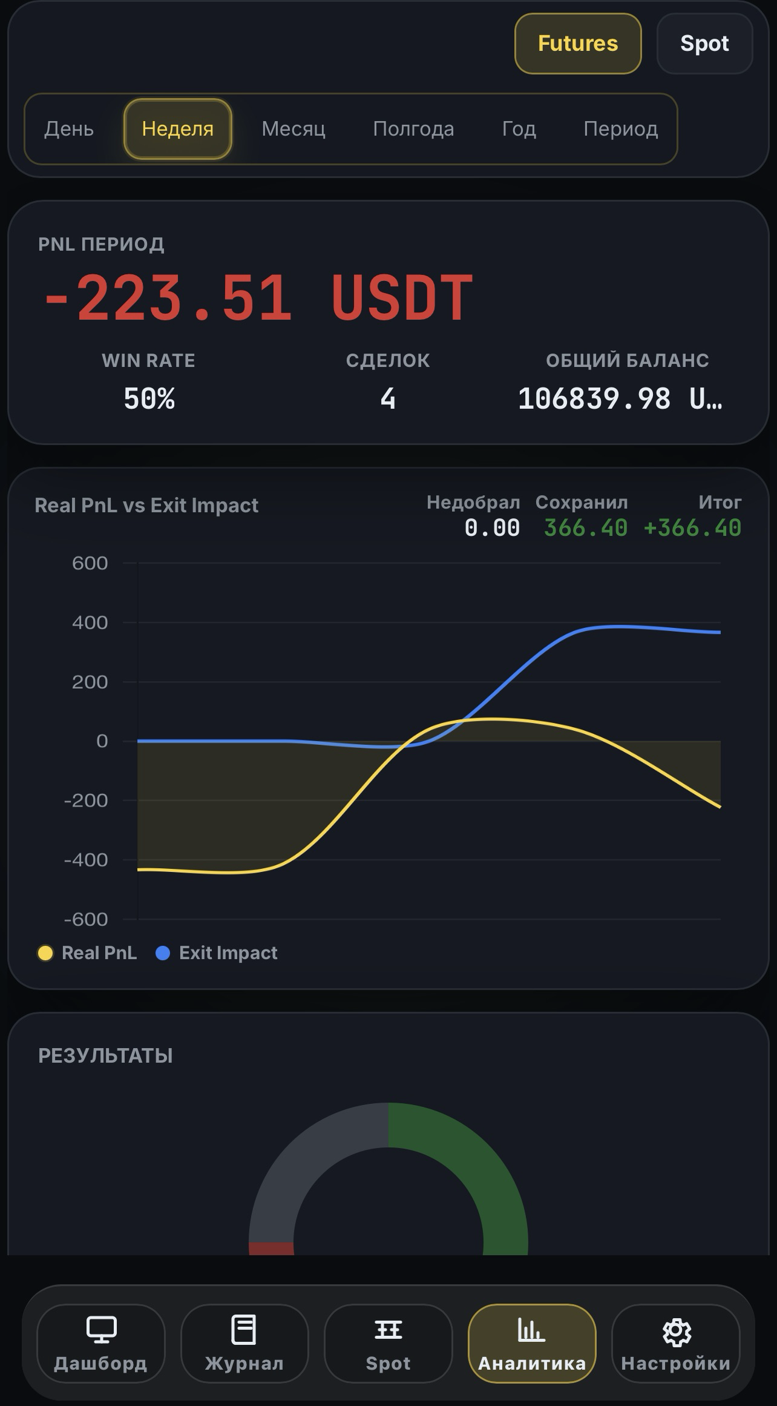Switch to the Год period tab
This screenshot has height=1406, width=777.
pos(518,128)
